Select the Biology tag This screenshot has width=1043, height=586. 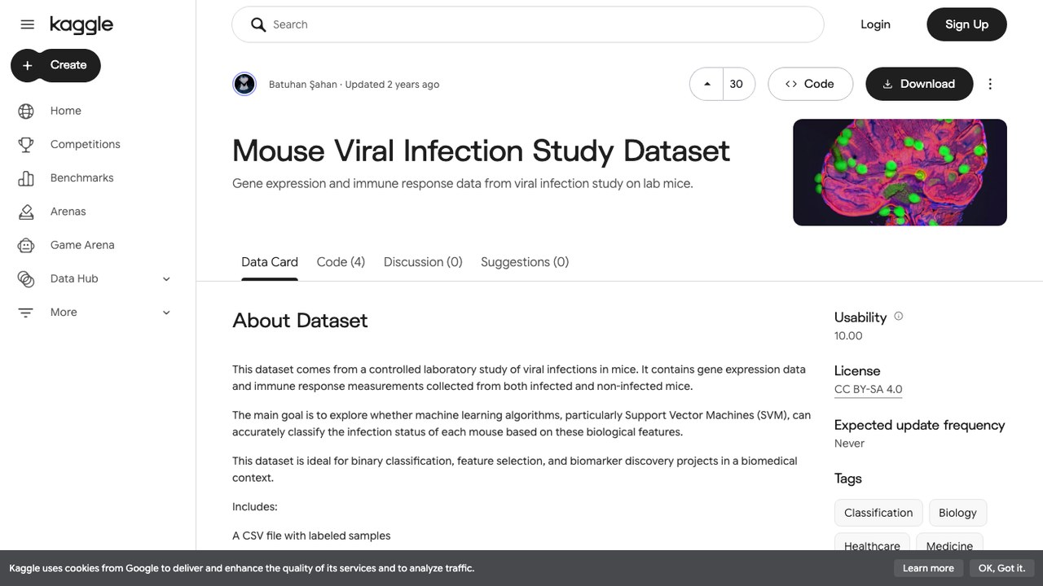pyautogui.click(x=957, y=513)
